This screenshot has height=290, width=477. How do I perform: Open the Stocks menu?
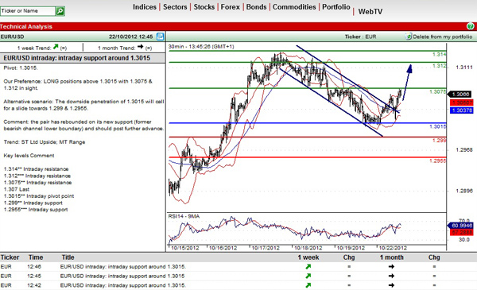pos(204,7)
